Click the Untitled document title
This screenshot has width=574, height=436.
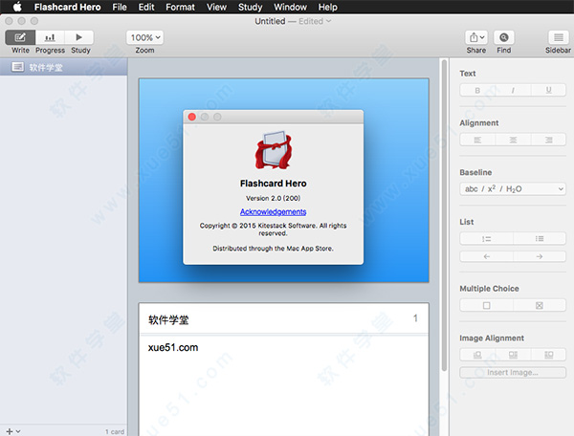tap(270, 21)
